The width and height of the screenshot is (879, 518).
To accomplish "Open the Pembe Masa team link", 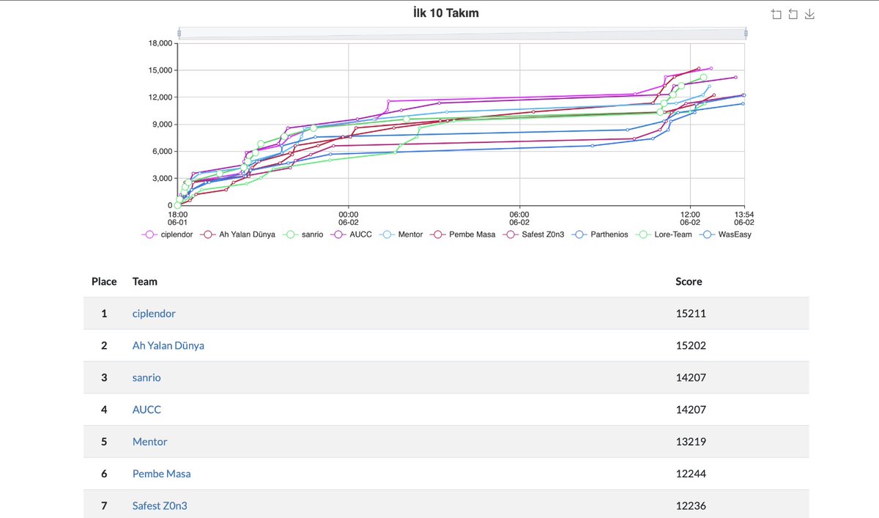I will click(x=162, y=474).
